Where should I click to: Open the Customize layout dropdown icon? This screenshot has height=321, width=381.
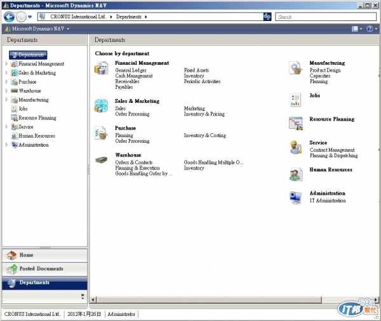(357, 29)
